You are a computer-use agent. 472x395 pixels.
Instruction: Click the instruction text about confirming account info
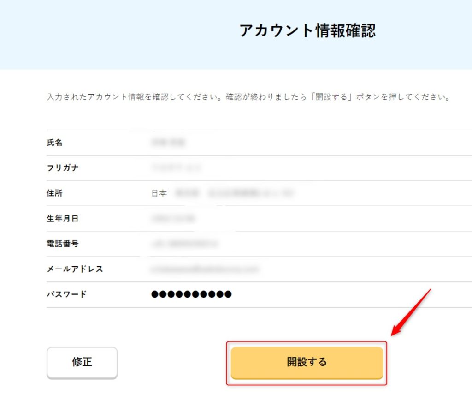pos(248,98)
